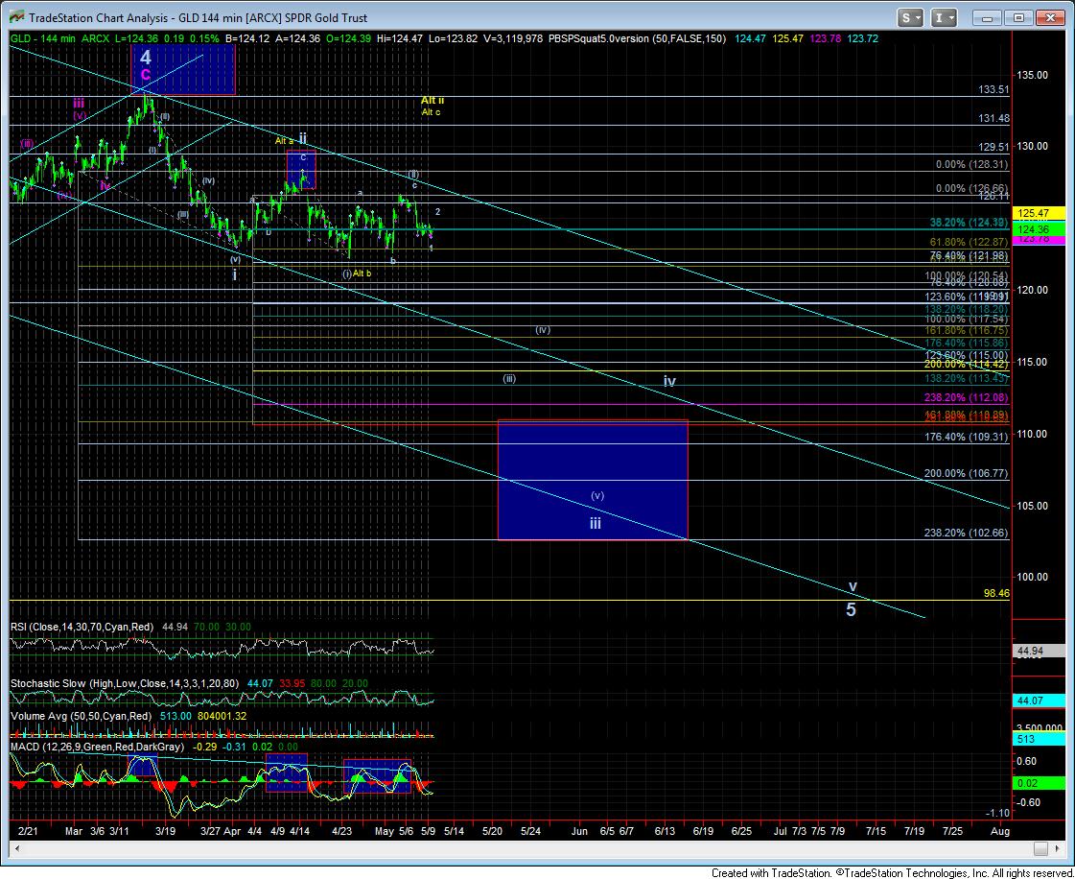Select the MACD indicator label
The image size is (1075, 879).
point(97,747)
